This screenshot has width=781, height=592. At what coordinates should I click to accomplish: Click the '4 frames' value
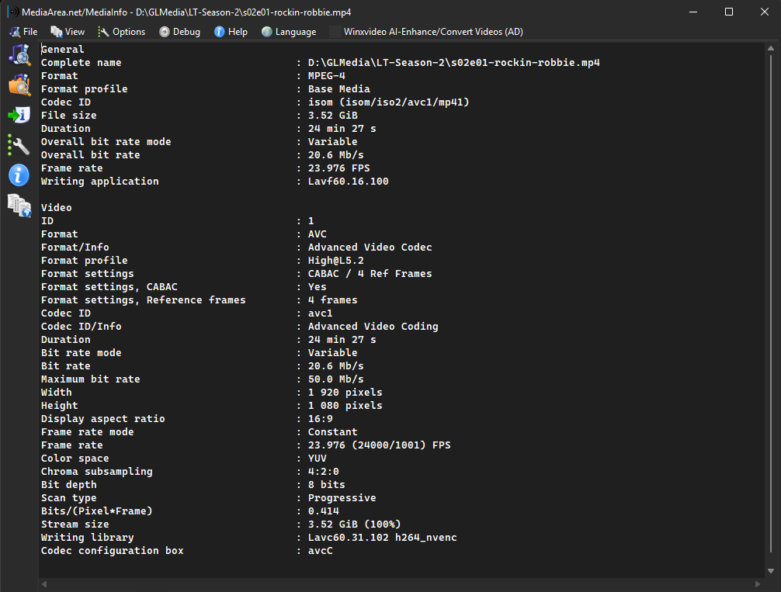tap(333, 300)
